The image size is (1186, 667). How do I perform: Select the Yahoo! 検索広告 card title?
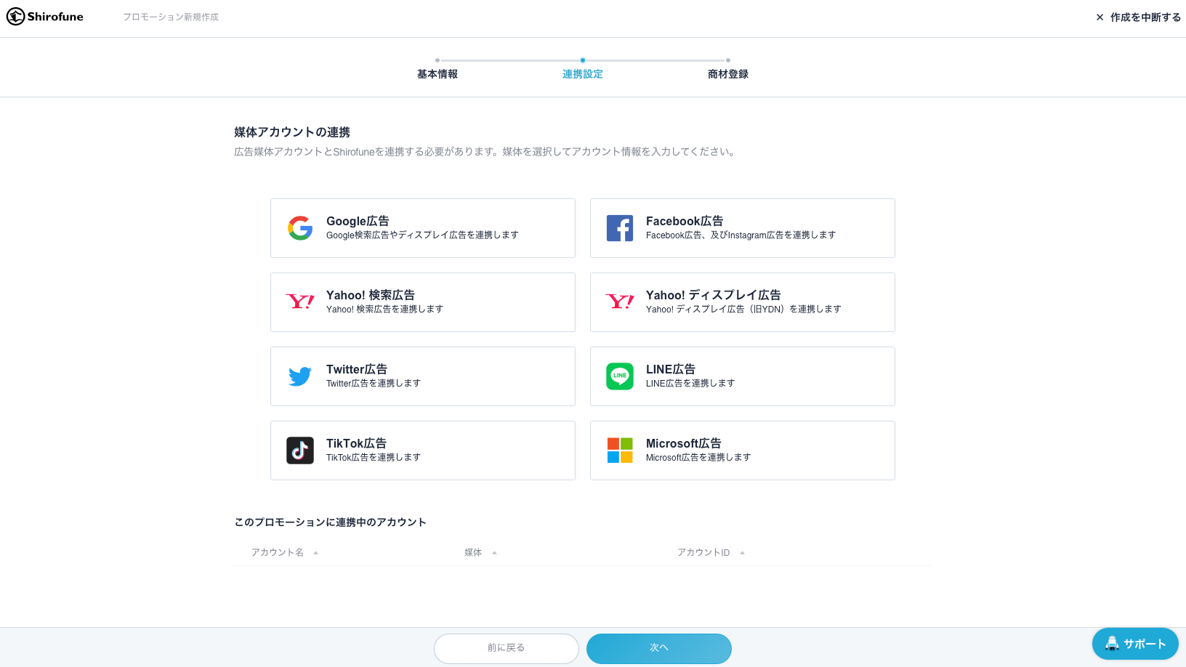(371, 295)
